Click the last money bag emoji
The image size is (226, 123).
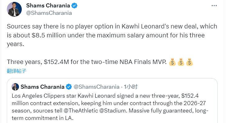(189, 62)
